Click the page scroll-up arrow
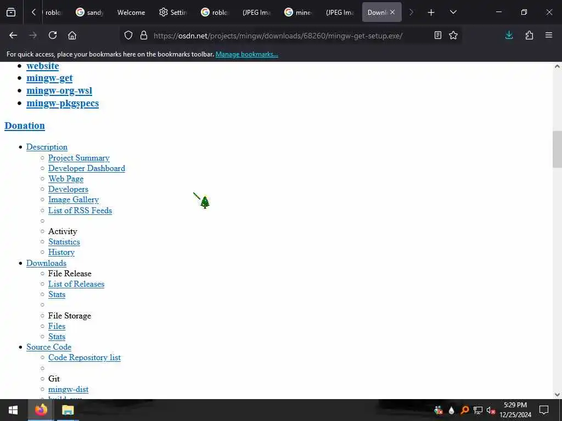 coord(557,66)
